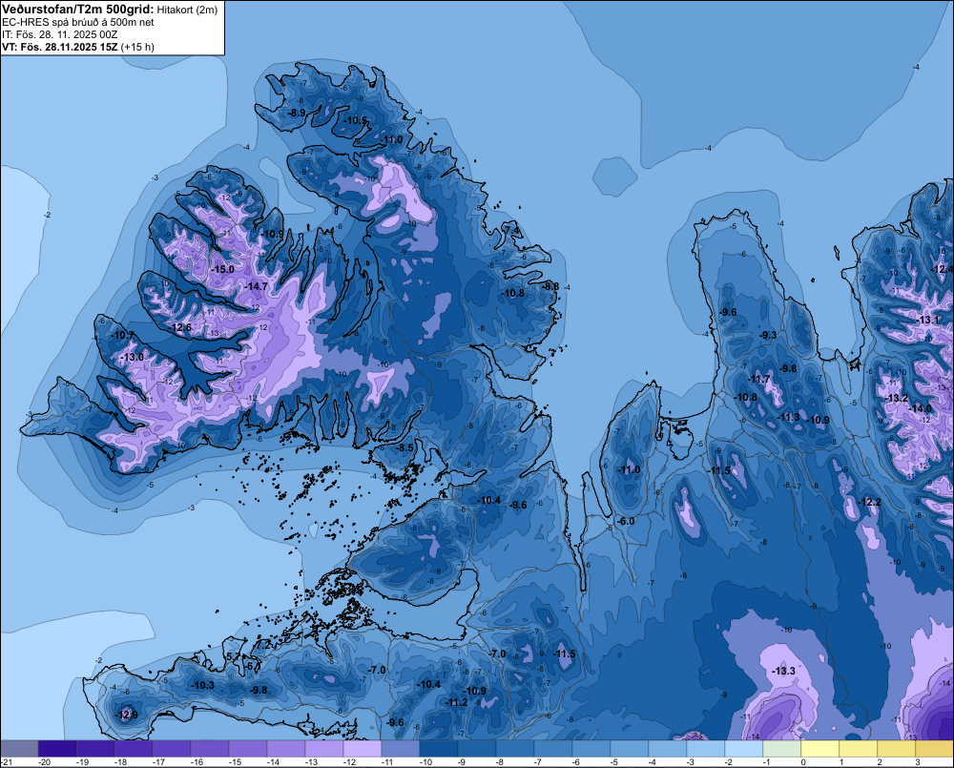Select the legend swatch between 1 and 2
Viewport: 954px width, 768px height.
859,748
